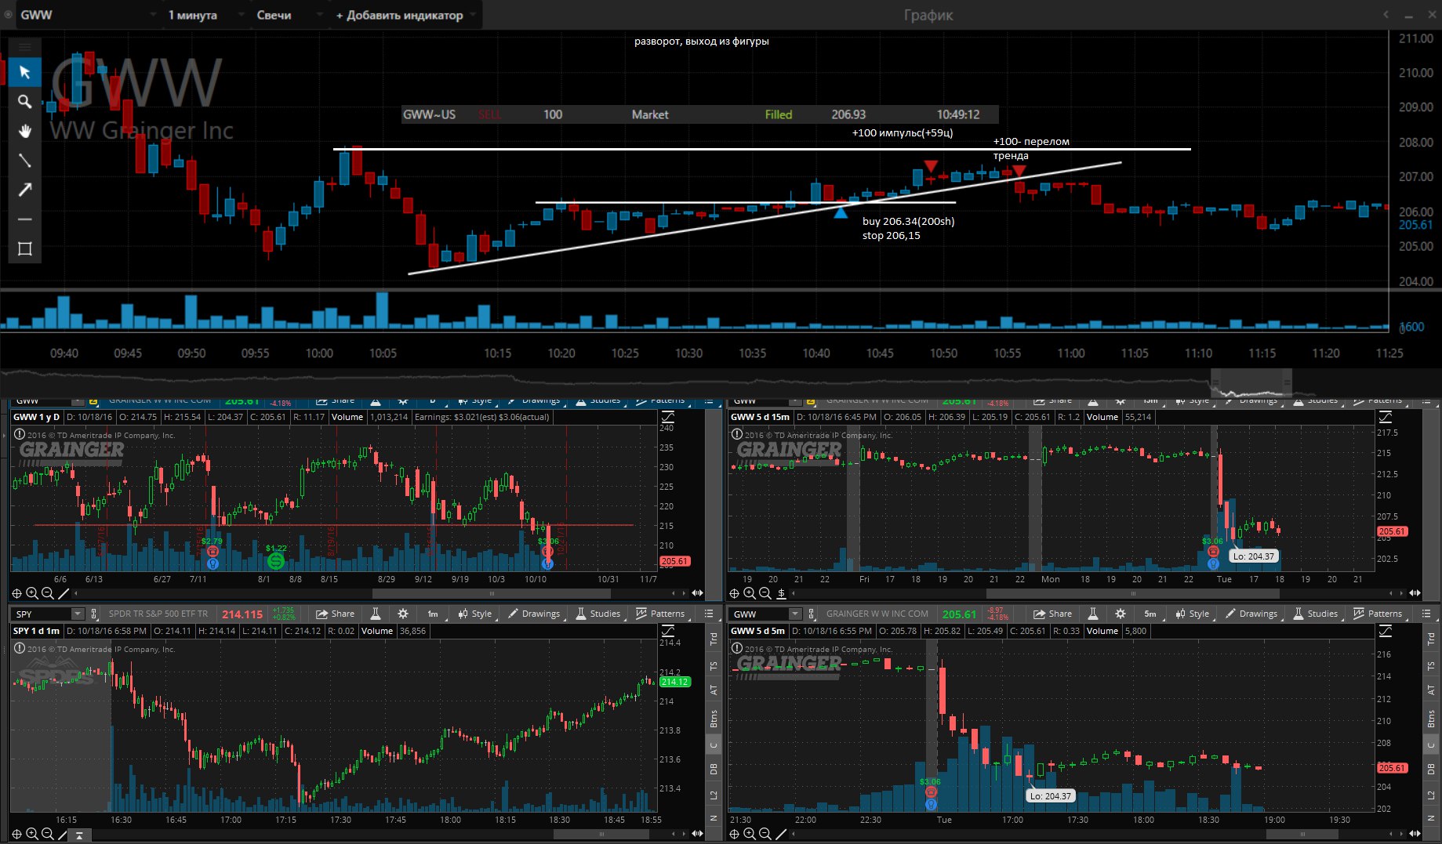Open Drawings menu in GWW 5m chart toolbar

pos(1251,614)
